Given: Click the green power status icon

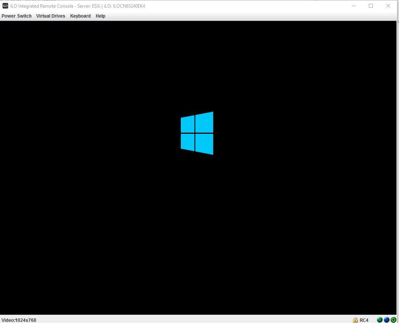Looking at the screenshot, I should pos(393,320).
